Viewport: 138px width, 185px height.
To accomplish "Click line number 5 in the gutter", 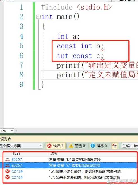I will point(21,46).
